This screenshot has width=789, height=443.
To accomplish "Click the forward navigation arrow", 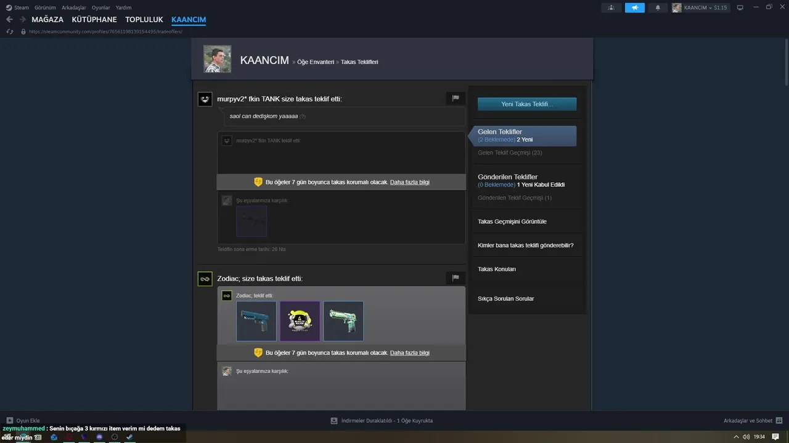I will click(22, 20).
